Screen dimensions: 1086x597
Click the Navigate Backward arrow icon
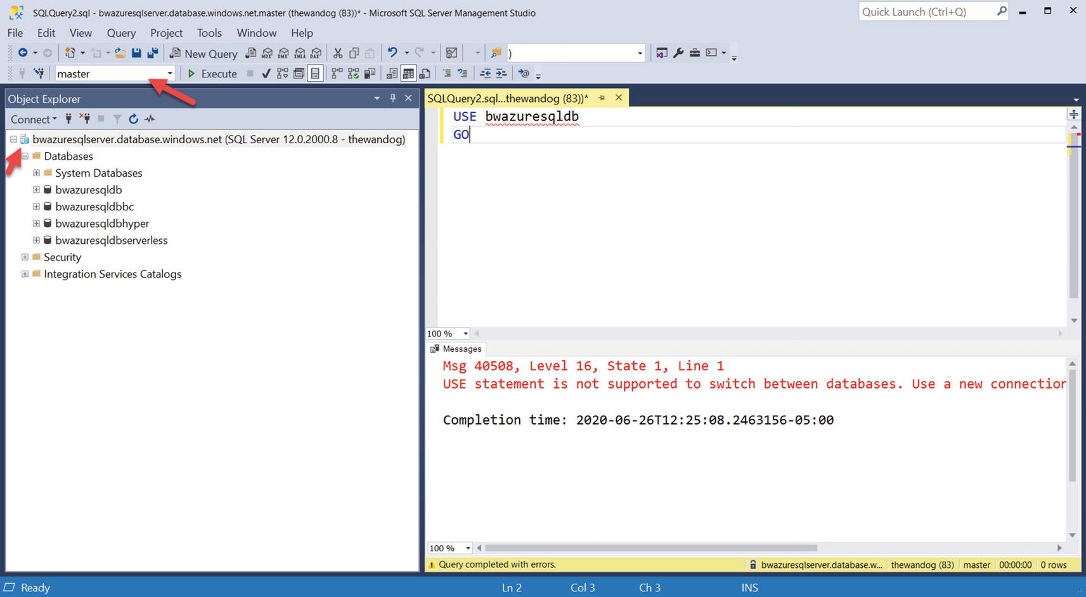pos(23,53)
